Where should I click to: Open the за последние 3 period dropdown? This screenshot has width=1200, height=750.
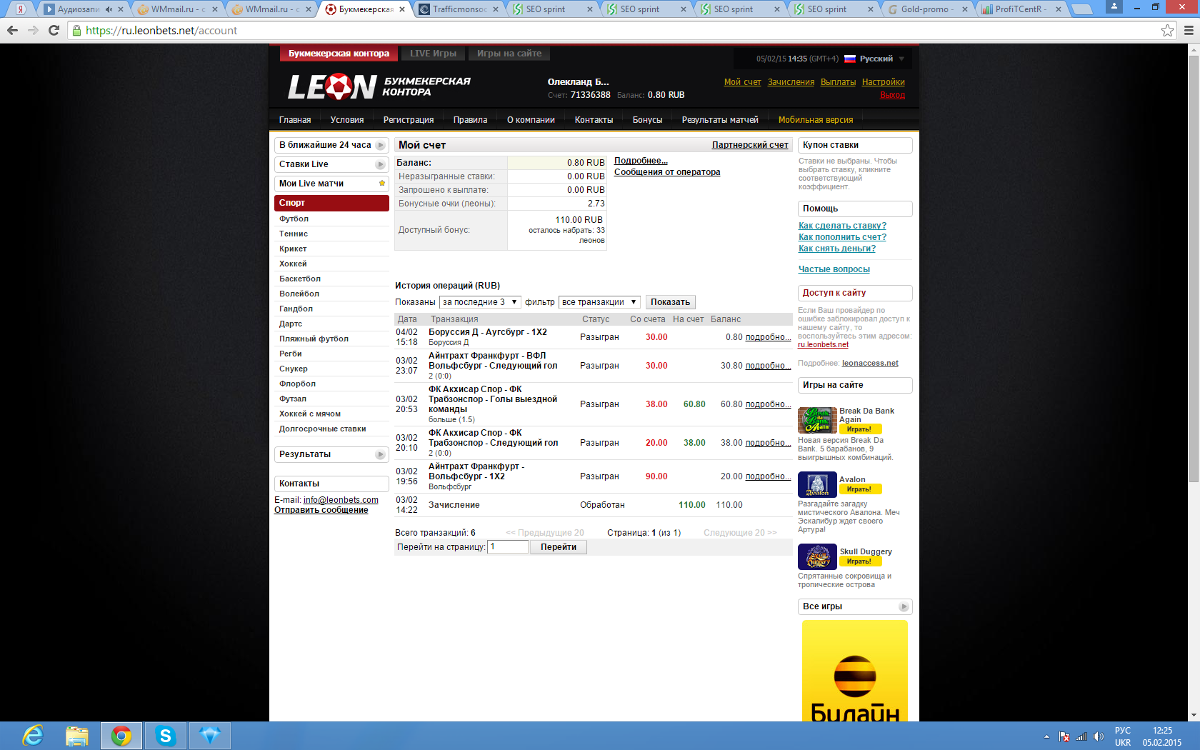(x=480, y=302)
